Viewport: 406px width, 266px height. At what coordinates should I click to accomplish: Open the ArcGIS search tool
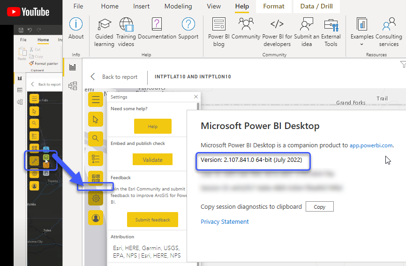coord(96,138)
